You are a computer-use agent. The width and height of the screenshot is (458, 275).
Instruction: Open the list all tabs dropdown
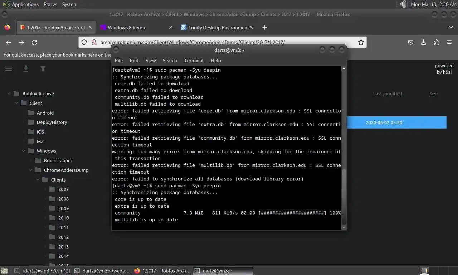click(x=450, y=27)
